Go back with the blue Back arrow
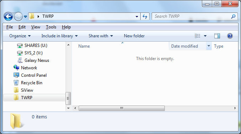Image resolution: width=241 pixels, height=134 pixels. (x=8, y=16)
